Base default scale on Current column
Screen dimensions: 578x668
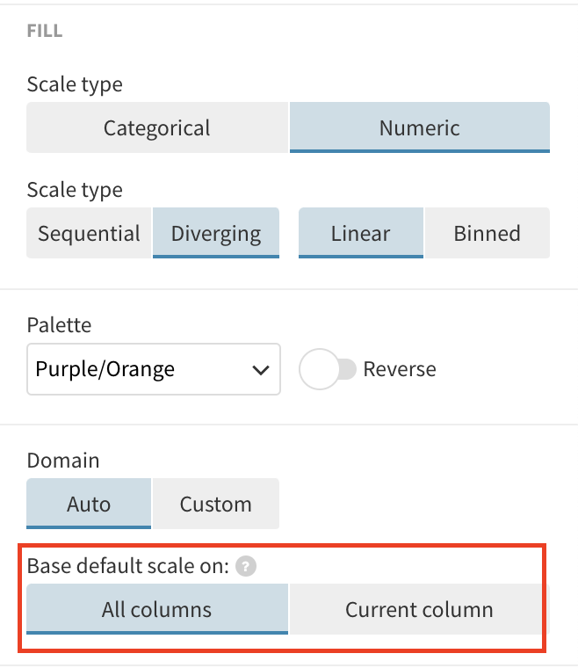pyautogui.click(x=418, y=610)
